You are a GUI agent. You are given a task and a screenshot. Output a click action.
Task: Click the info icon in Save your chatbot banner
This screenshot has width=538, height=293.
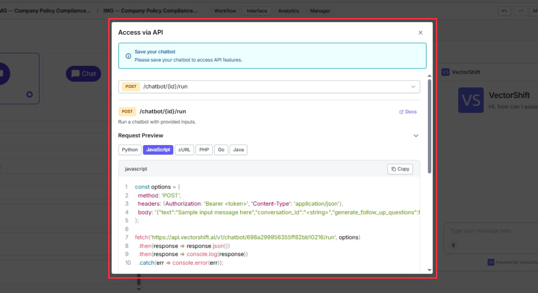tap(128, 56)
